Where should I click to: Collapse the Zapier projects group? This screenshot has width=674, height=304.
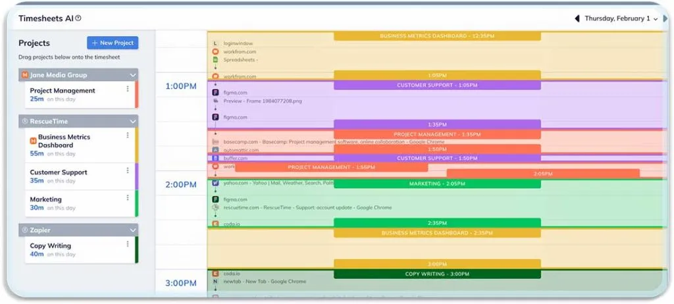coord(133,230)
